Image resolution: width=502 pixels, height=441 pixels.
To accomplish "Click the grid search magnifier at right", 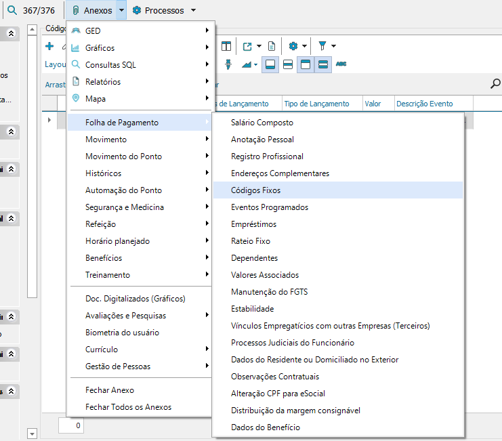I will point(495,84).
